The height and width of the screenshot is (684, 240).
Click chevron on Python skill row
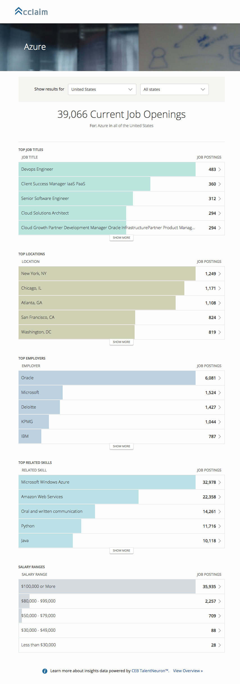pyautogui.click(x=219, y=526)
